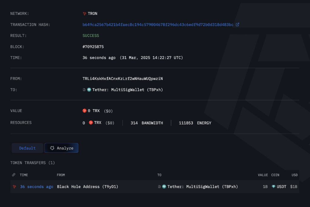Click the USDT coin icon
Screen dimensions: 310x207
tap(273, 186)
